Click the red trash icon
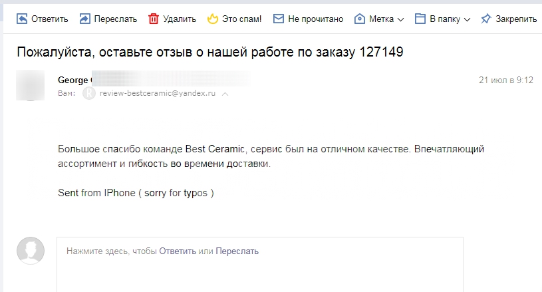Screen dimensions: 542x292 (x=154, y=19)
